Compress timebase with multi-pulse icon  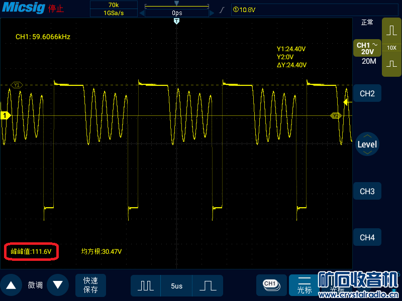pyautogui.click(x=146, y=285)
